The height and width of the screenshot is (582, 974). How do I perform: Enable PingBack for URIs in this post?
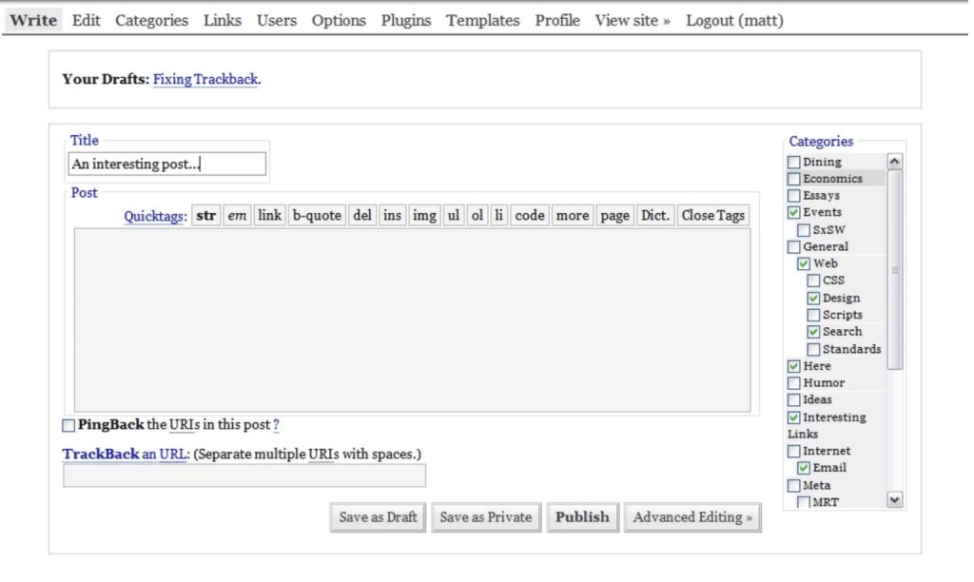pos(68,425)
